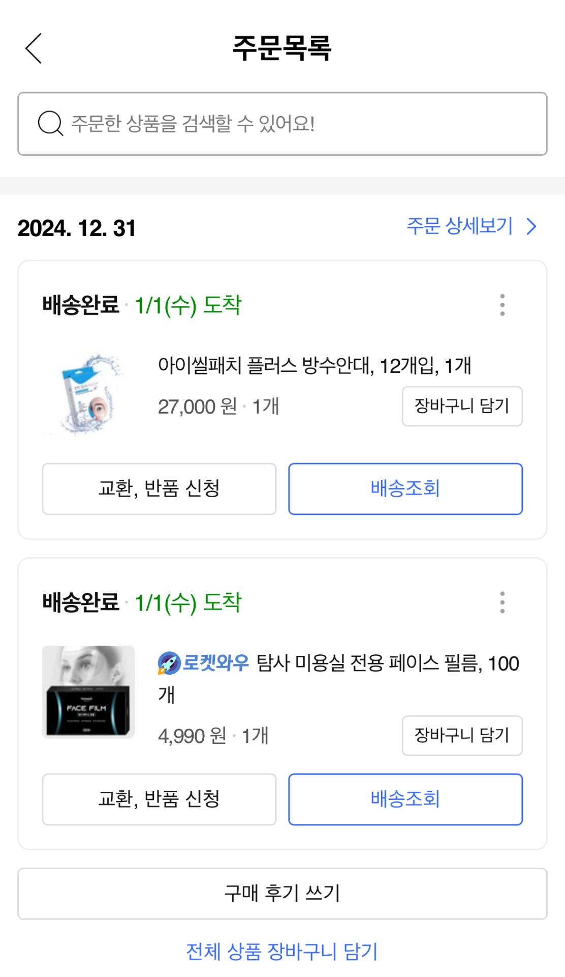Tap the back arrow icon
Screen dimensions: 565x977
(34, 48)
